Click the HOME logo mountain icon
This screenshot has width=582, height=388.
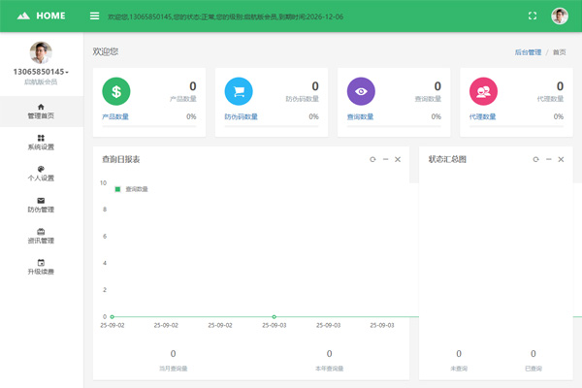[x=23, y=16]
